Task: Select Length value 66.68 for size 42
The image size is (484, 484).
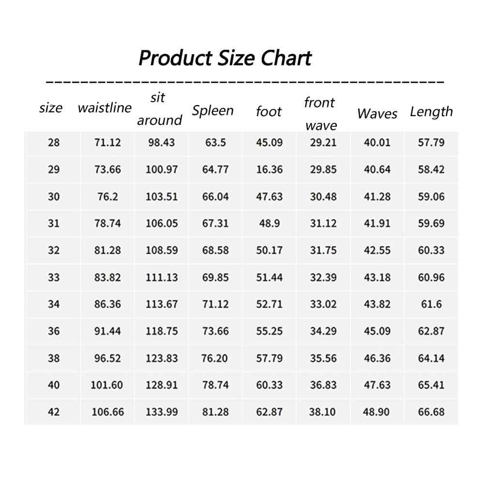Action: [x=431, y=412]
